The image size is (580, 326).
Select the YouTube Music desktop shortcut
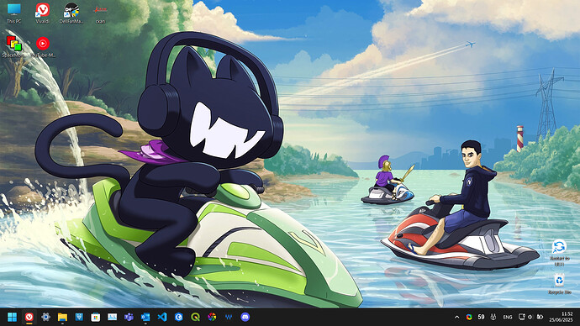tap(43, 47)
